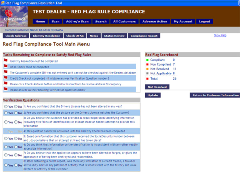
Task: Click red flag beside Identity Resolution task
Action: pyautogui.click(x=6, y=60)
